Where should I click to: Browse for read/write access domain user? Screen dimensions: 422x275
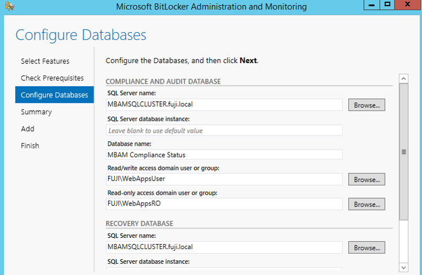[367, 179]
